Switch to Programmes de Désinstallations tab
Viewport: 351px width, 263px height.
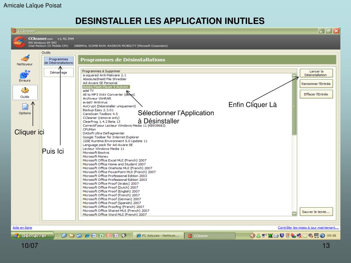click(x=59, y=61)
